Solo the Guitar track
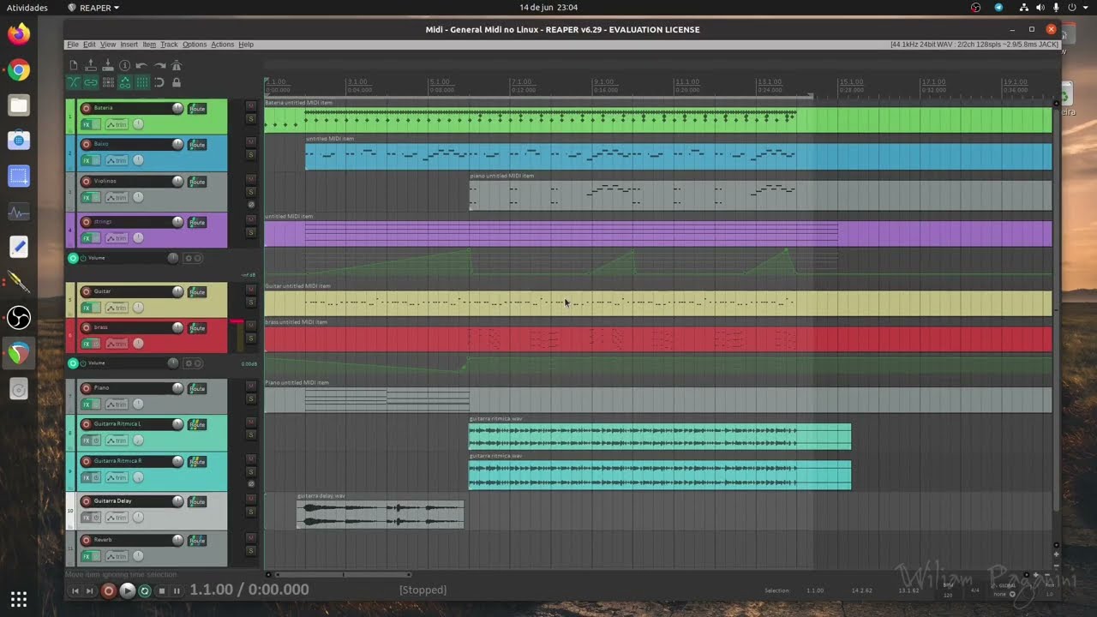 tap(251, 302)
